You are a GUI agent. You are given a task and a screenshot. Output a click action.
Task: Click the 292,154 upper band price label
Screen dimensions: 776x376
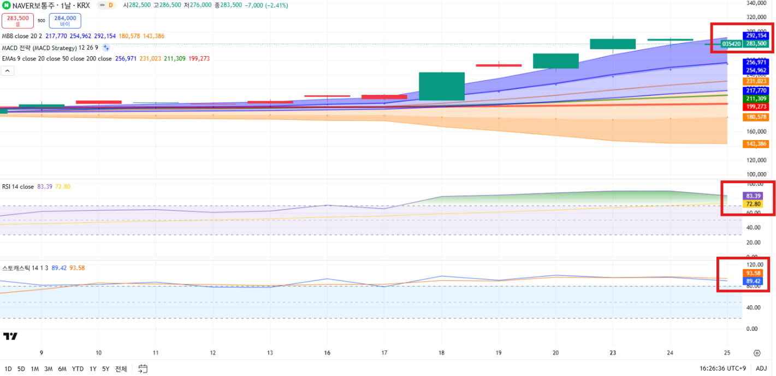pos(756,35)
